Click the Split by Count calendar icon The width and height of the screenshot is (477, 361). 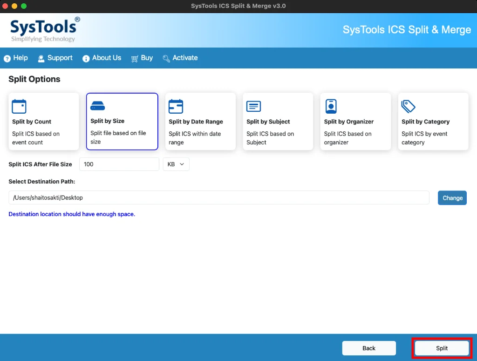click(19, 106)
